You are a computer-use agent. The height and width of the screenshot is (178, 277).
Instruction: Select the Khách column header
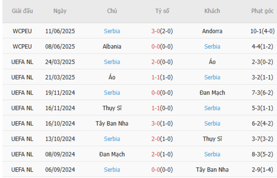212,11
